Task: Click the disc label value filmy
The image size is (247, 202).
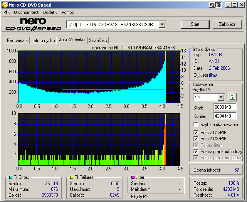Action: pos(213,75)
